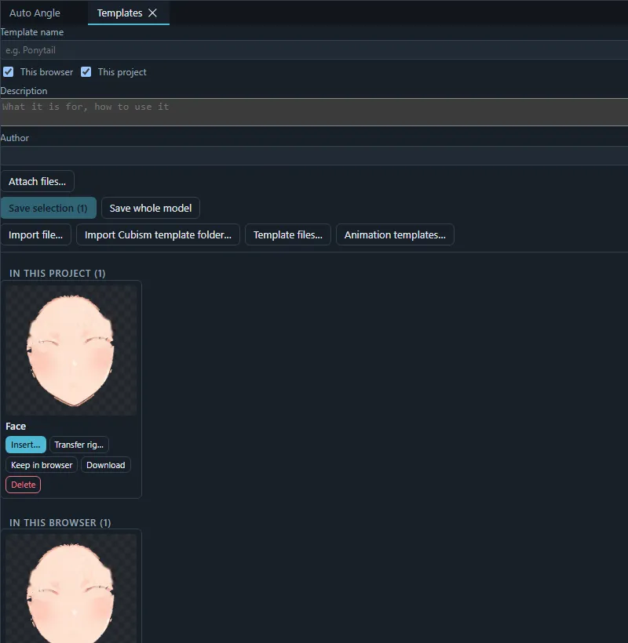This screenshot has height=643, width=628.
Task: Click Insert for the project Face template
Action: tap(26, 445)
